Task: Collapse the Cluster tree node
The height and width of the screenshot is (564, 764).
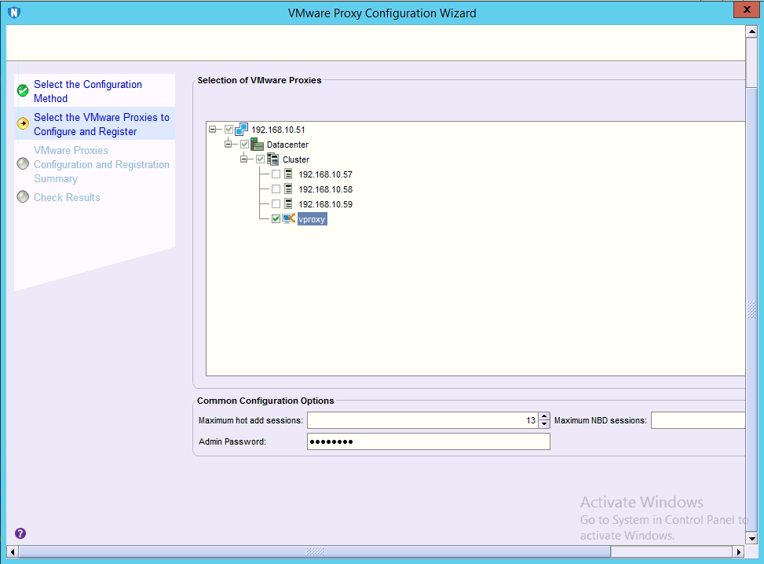Action: 245,159
